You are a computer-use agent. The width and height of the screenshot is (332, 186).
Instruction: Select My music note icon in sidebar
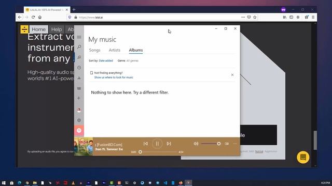79,57
